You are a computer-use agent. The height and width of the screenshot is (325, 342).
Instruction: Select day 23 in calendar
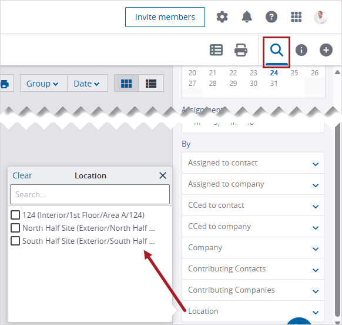click(x=253, y=73)
